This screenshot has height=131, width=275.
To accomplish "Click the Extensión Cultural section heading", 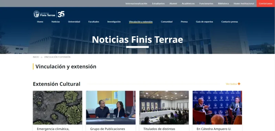I will click(56, 84).
